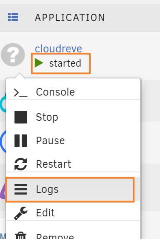Click the wrench Edit icon
This screenshot has height=239, width=160.
[x=21, y=213]
